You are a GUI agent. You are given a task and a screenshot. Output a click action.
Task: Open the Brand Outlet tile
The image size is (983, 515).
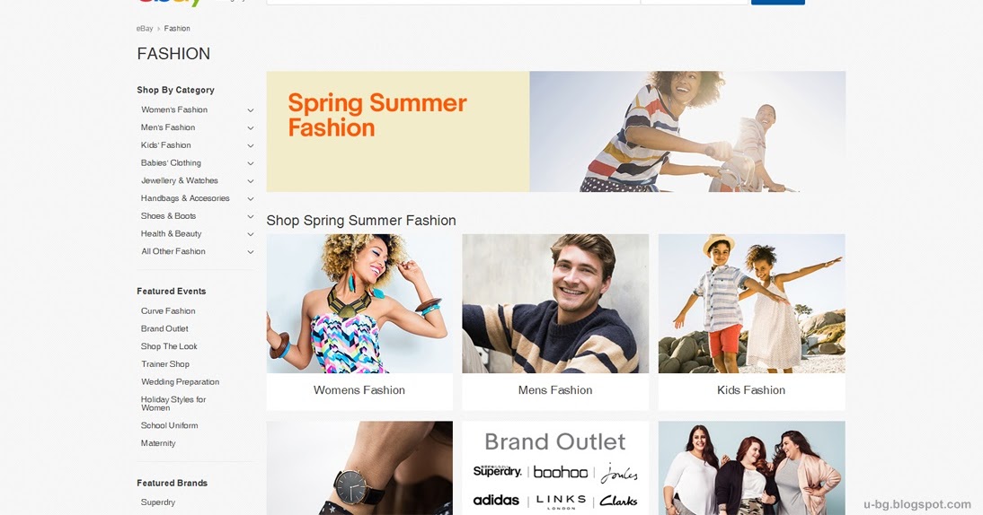click(554, 468)
